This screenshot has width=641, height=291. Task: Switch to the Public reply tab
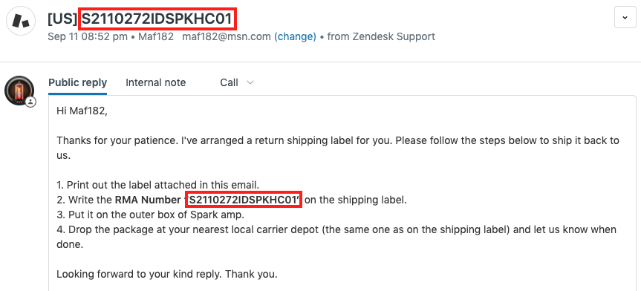(x=78, y=82)
